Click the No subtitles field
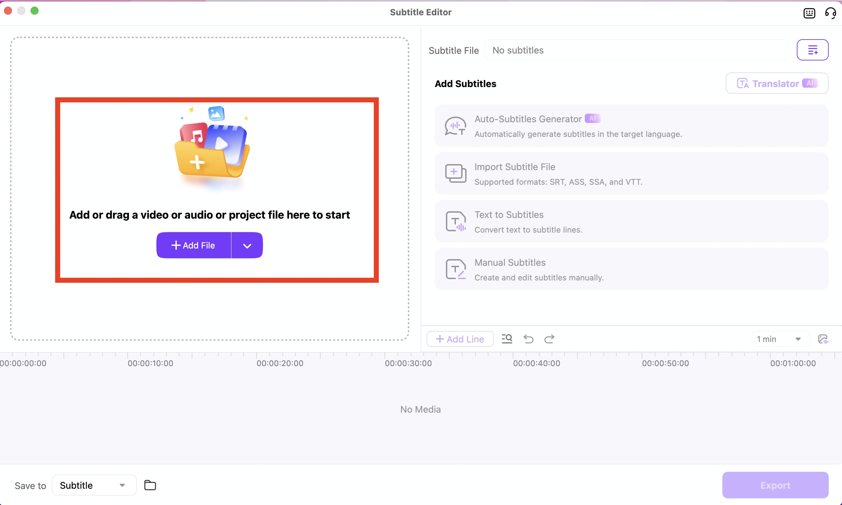Screen dimensions: 842x505 (x=636, y=50)
